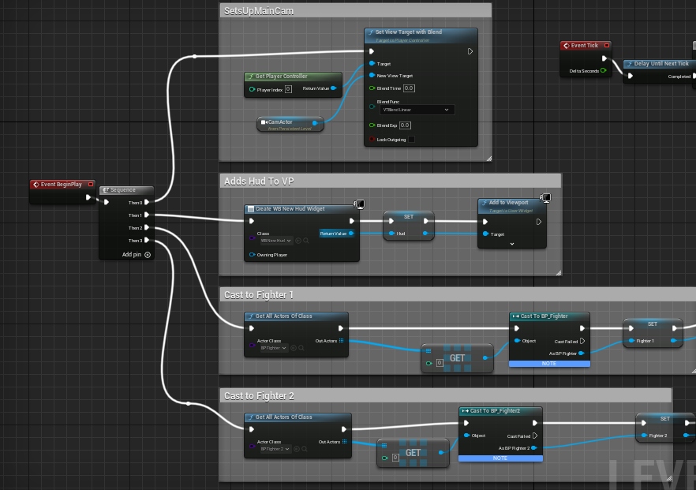
Task: Click the Lock Outgoing red pin
Action: click(x=372, y=140)
